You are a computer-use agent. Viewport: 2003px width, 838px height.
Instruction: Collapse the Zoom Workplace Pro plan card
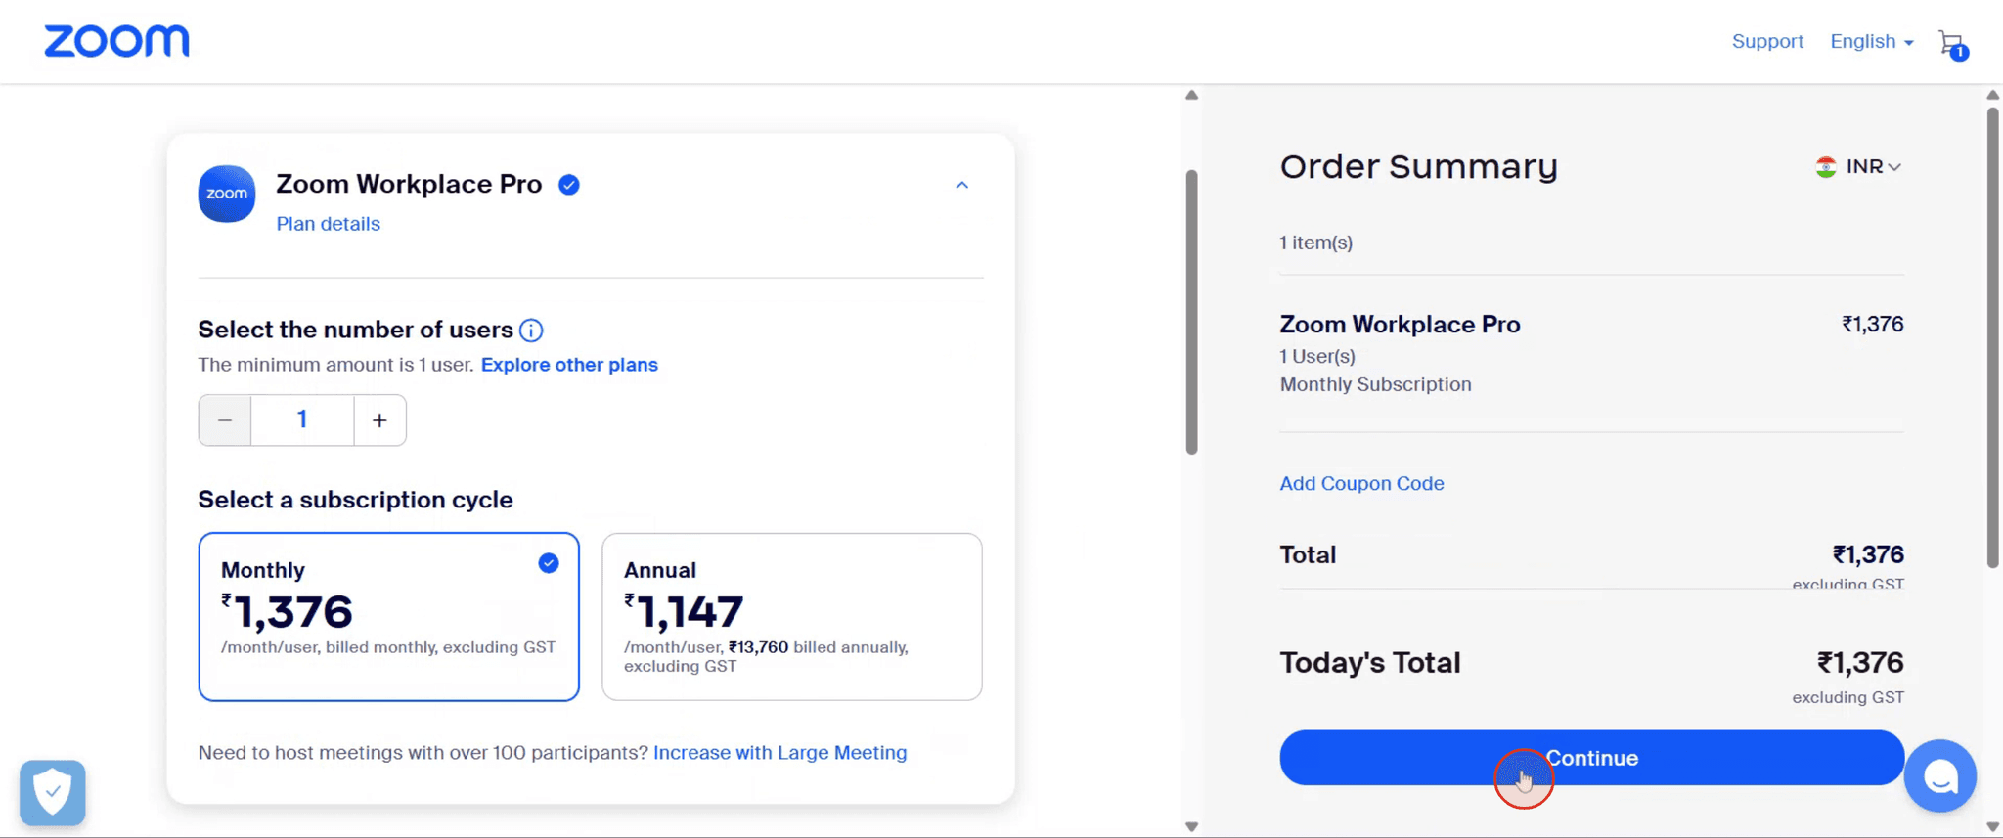[x=961, y=185]
